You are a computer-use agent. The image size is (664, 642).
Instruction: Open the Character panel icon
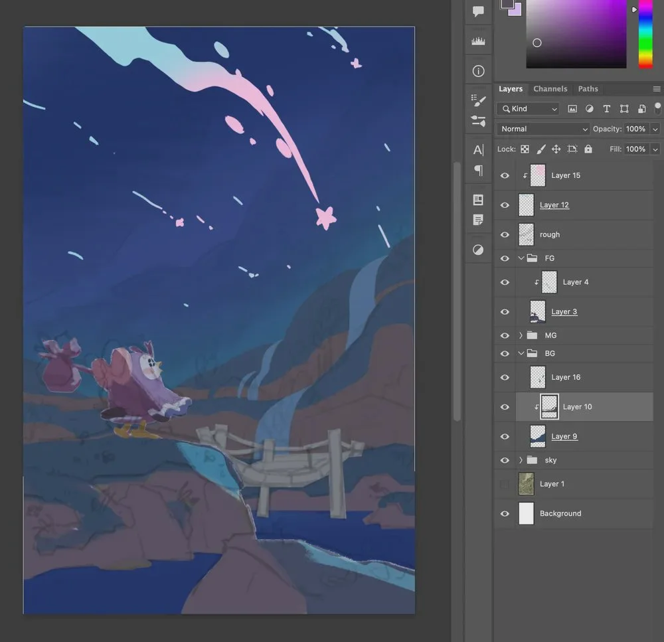(478, 150)
